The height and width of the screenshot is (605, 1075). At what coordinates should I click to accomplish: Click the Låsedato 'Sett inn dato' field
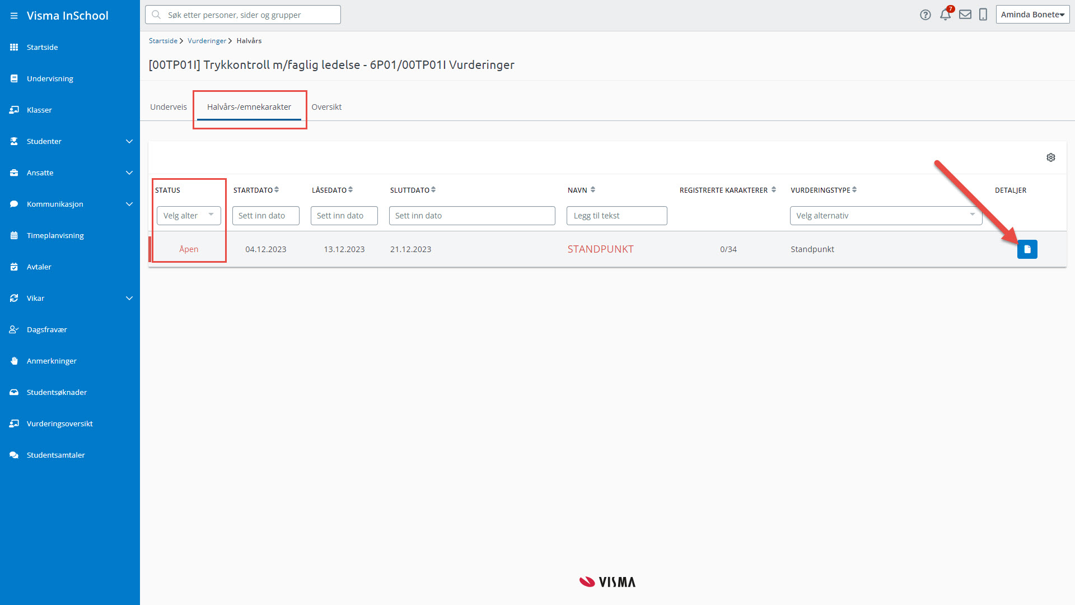pos(344,216)
